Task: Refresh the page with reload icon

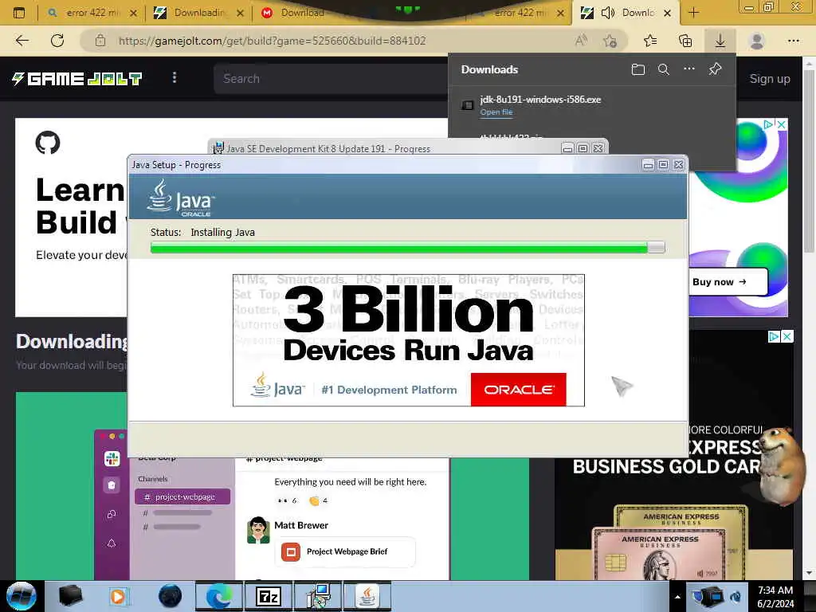Action: (x=57, y=41)
